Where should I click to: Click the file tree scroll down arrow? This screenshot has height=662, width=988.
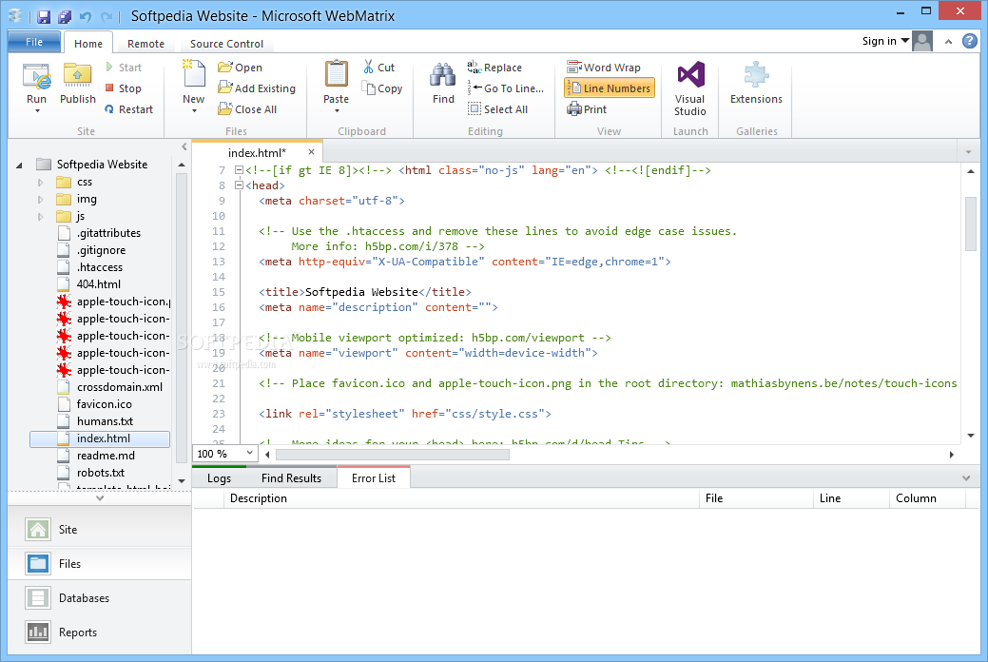click(x=182, y=481)
